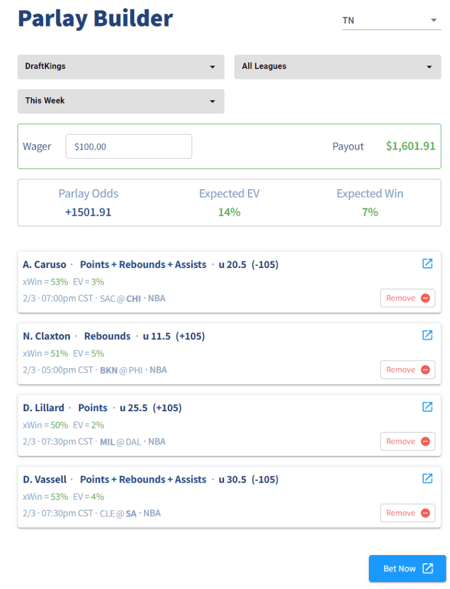Image resolution: width=450 pixels, height=589 pixels.
Task: Open the DraftKings sportsbook dropdown
Action: 121,67
